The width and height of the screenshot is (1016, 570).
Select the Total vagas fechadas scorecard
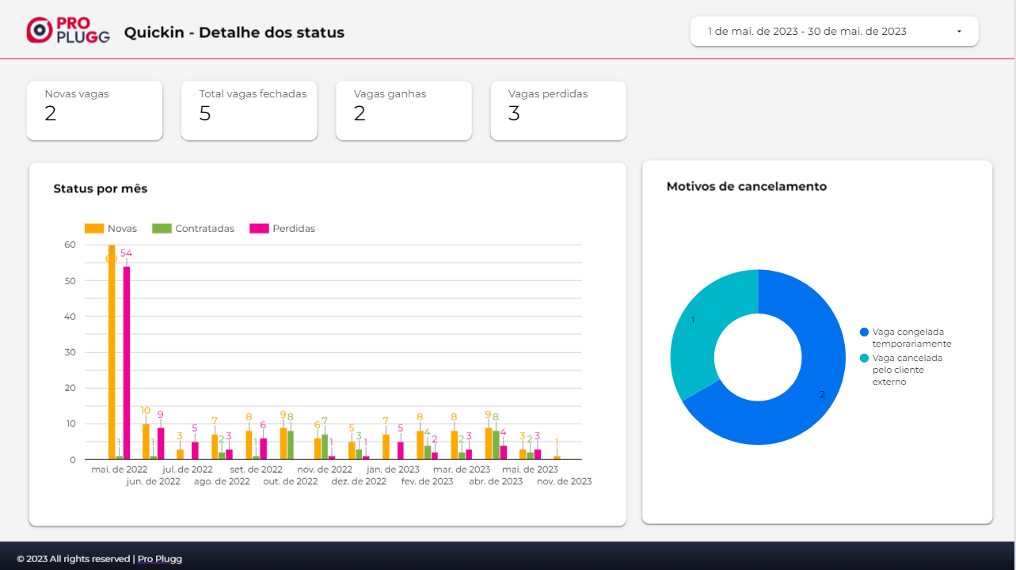click(249, 111)
